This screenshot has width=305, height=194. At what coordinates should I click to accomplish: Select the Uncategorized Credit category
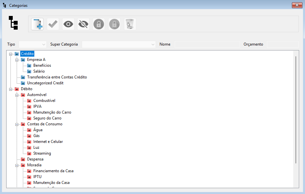45,83
